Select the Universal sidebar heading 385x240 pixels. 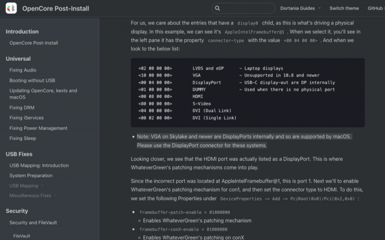pyautogui.click(x=18, y=59)
